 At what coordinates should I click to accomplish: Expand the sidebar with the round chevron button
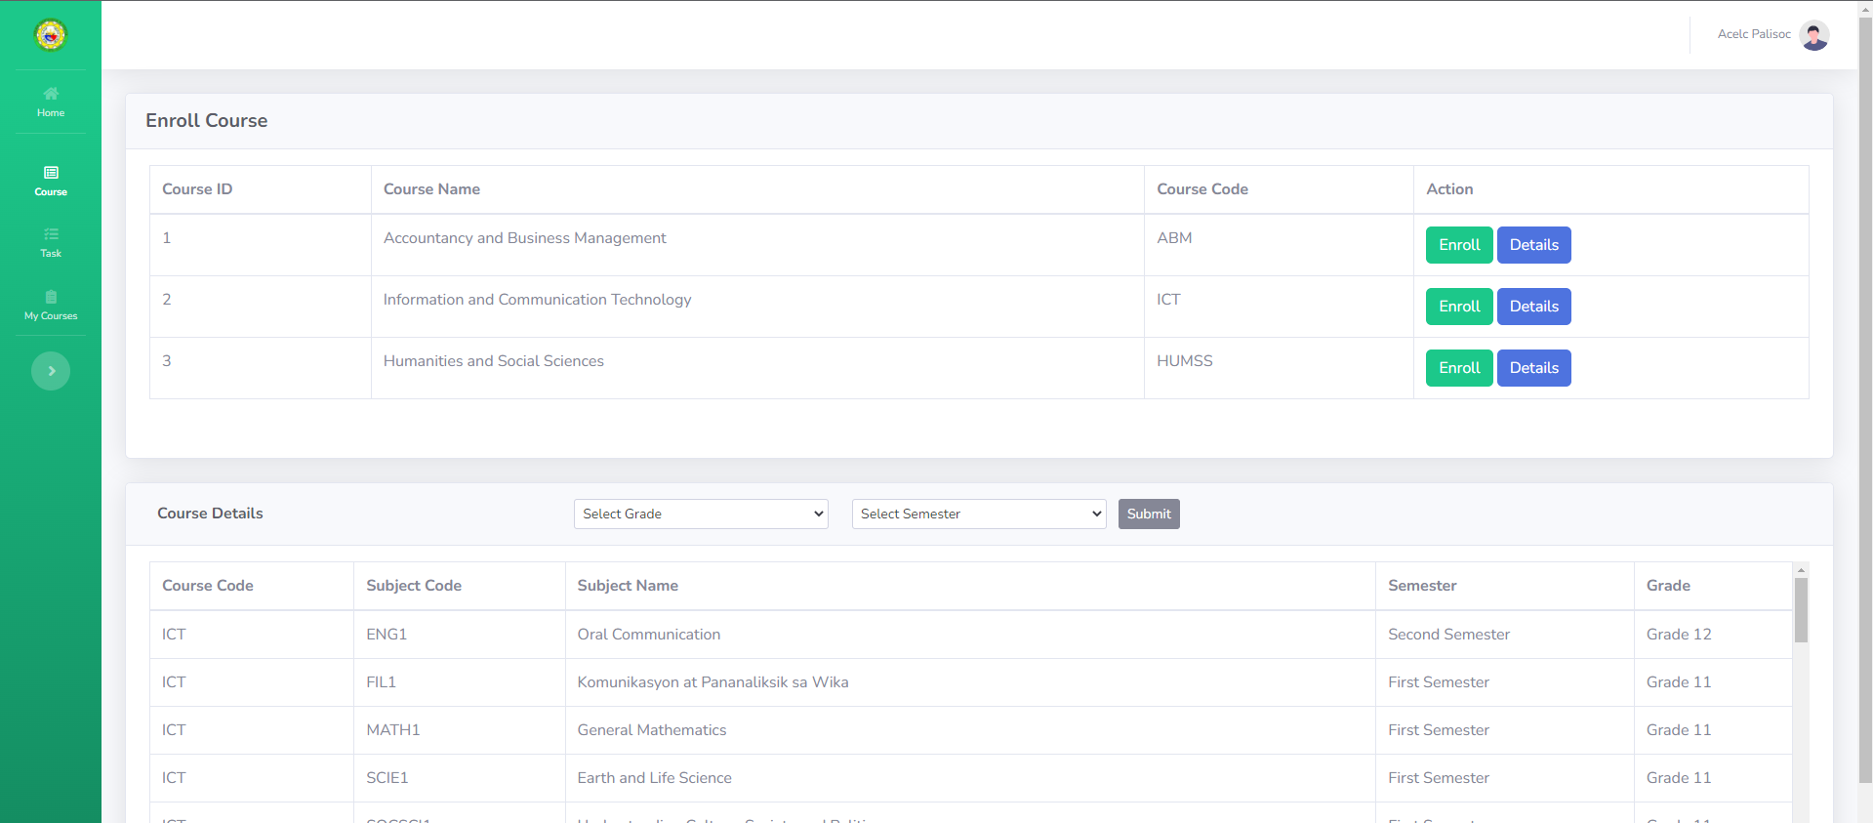[51, 371]
